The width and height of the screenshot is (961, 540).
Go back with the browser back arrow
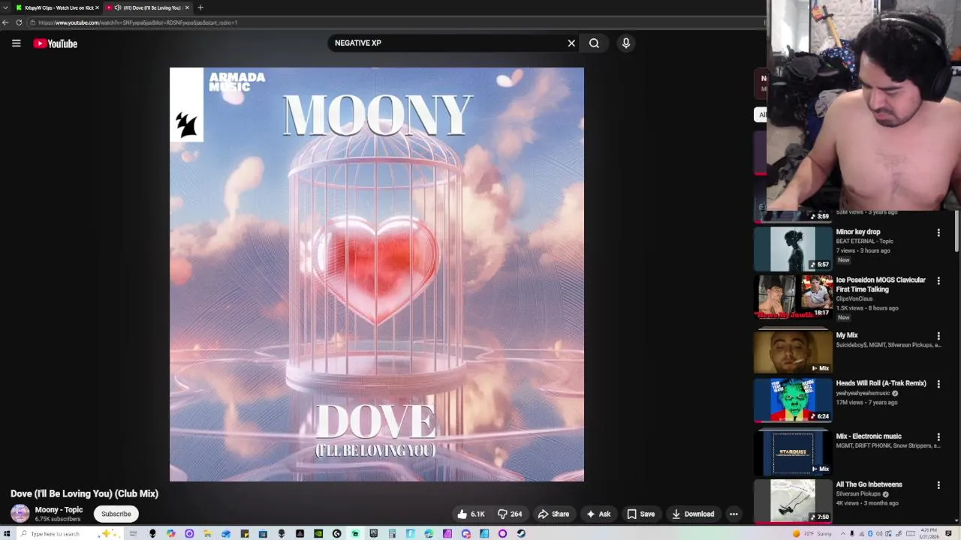tap(5, 22)
